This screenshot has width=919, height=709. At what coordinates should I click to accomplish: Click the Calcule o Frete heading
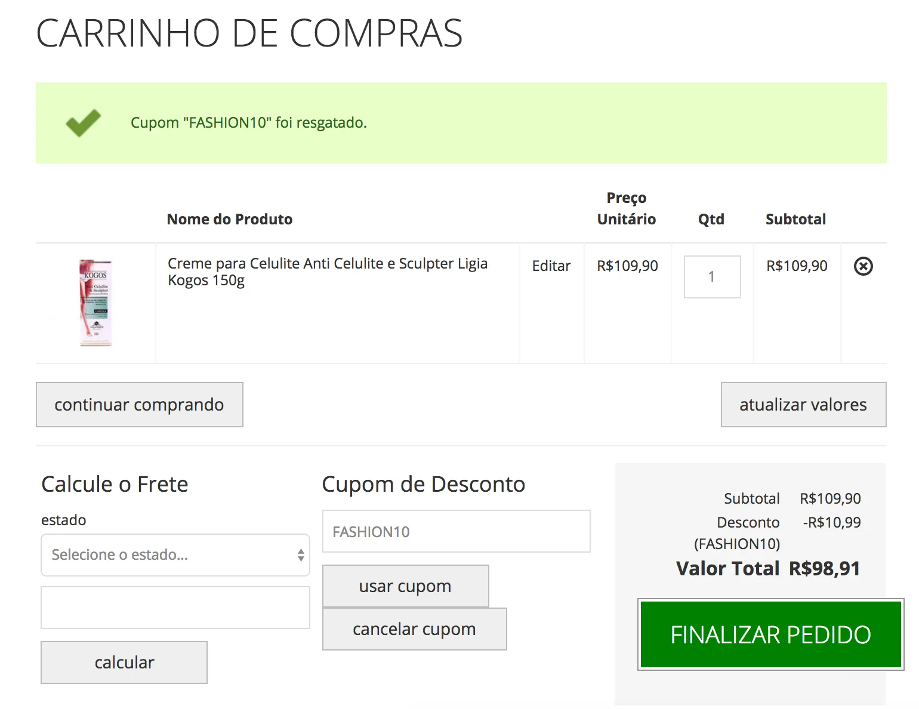(115, 484)
